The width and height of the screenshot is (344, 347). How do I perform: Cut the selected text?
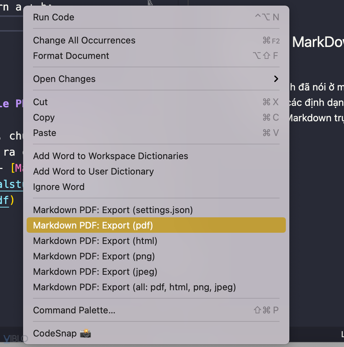coord(40,102)
